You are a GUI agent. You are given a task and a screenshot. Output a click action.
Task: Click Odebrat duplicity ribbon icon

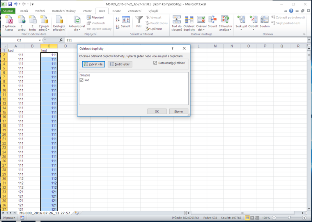(x=189, y=23)
